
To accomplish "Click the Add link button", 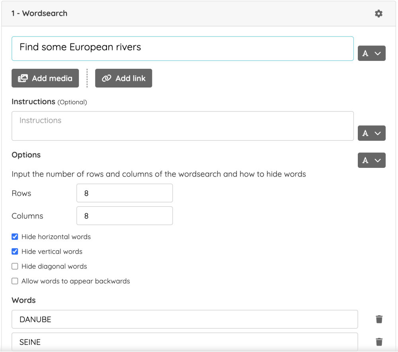I will (x=124, y=78).
